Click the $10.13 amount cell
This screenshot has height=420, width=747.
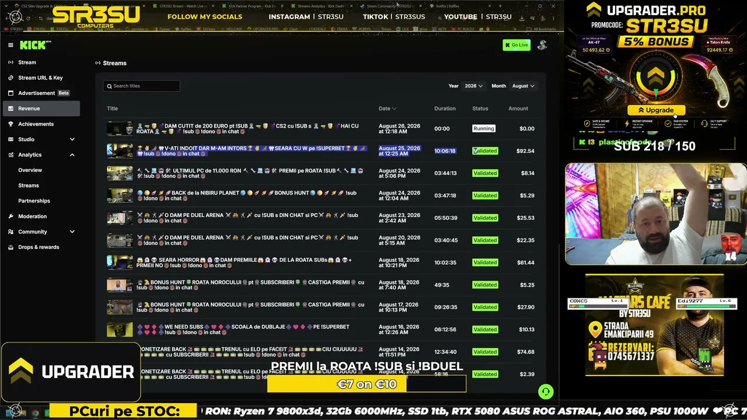click(x=526, y=330)
